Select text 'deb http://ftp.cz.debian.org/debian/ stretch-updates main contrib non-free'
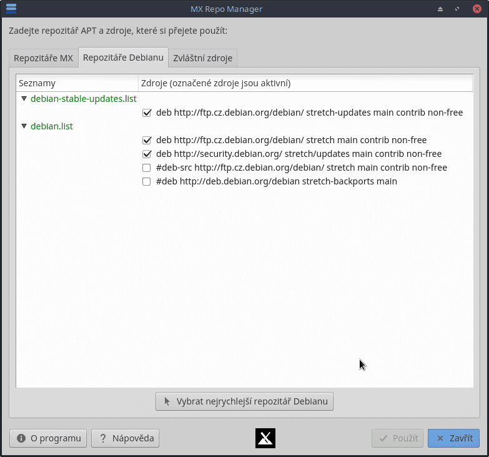 click(x=309, y=113)
